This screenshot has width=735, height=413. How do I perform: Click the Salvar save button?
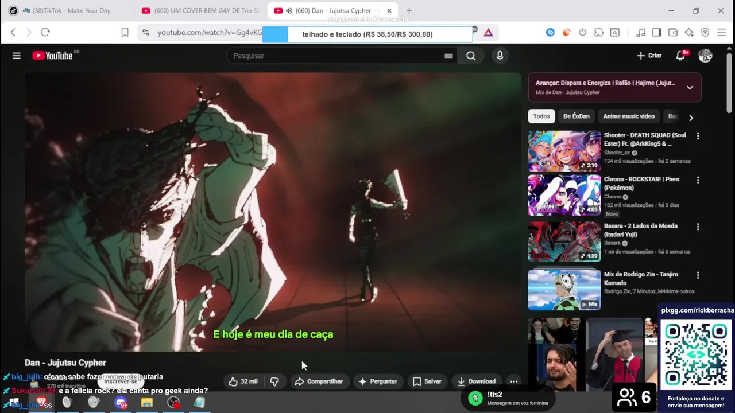pos(427,381)
